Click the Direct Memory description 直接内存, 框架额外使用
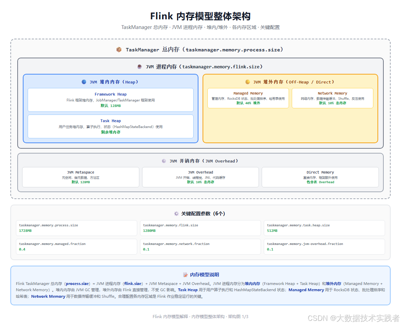401x325 pixels. (x=320, y=178)
